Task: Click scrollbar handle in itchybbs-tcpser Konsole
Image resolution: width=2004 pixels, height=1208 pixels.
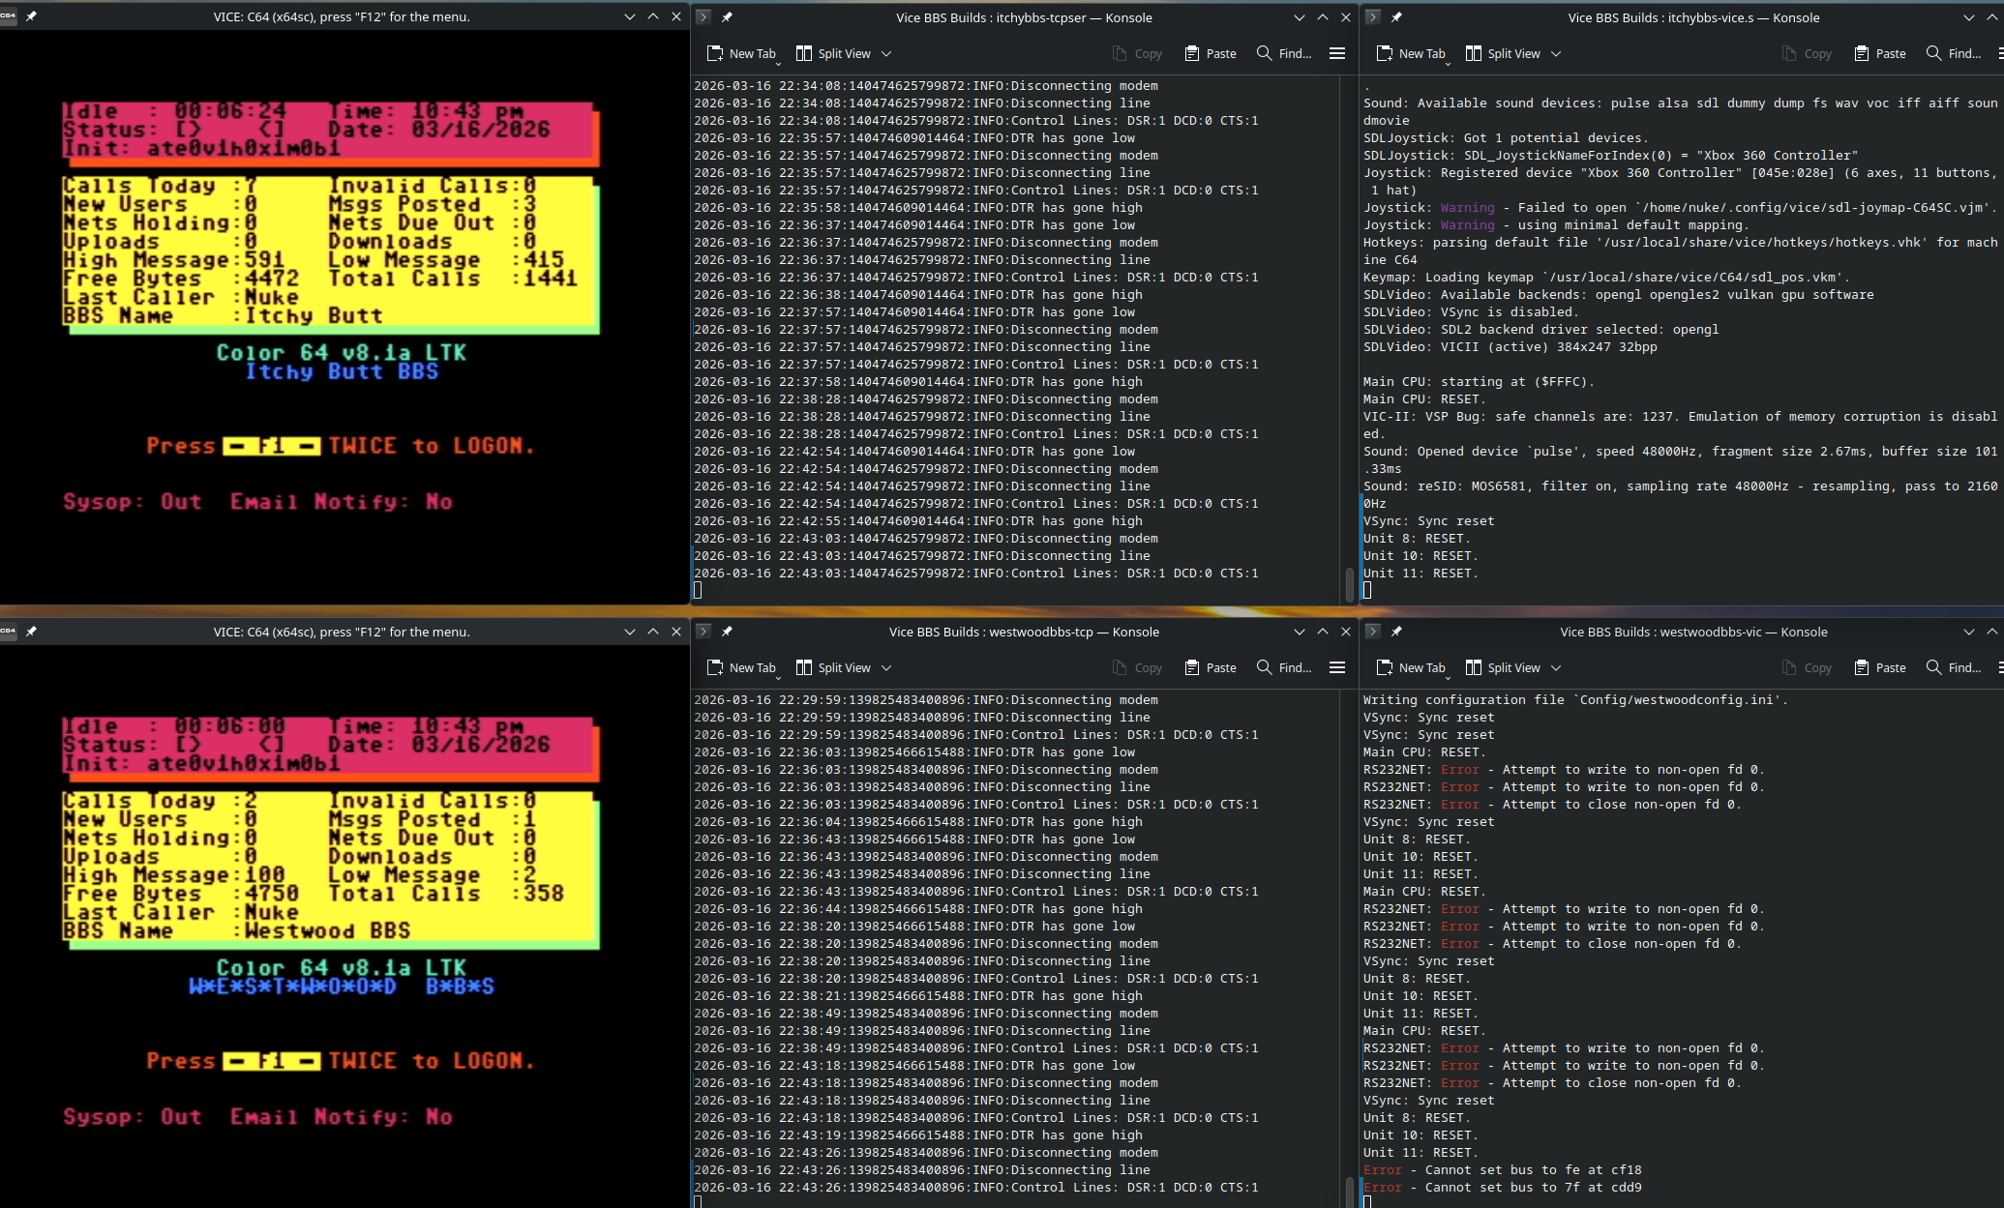Action: click(1349, 583)
